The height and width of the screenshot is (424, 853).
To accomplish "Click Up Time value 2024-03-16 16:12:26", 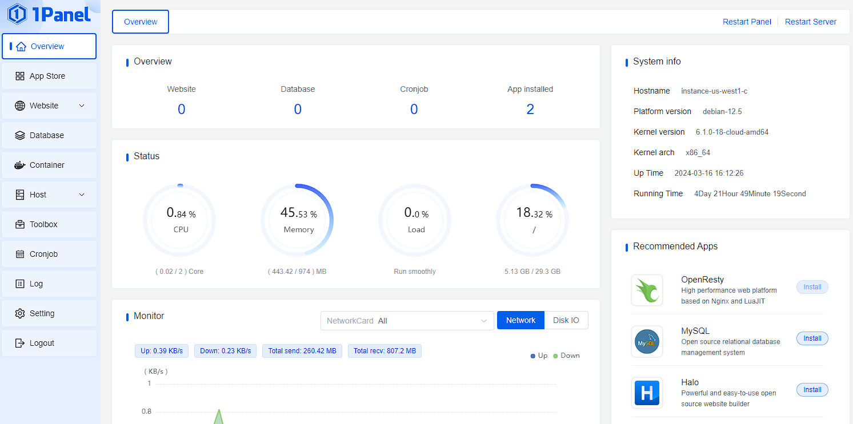I will [x=709, y=173].
